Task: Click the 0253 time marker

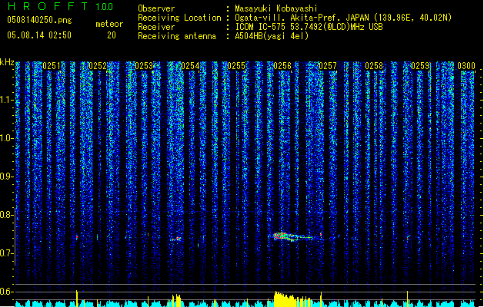Action: 144,66
